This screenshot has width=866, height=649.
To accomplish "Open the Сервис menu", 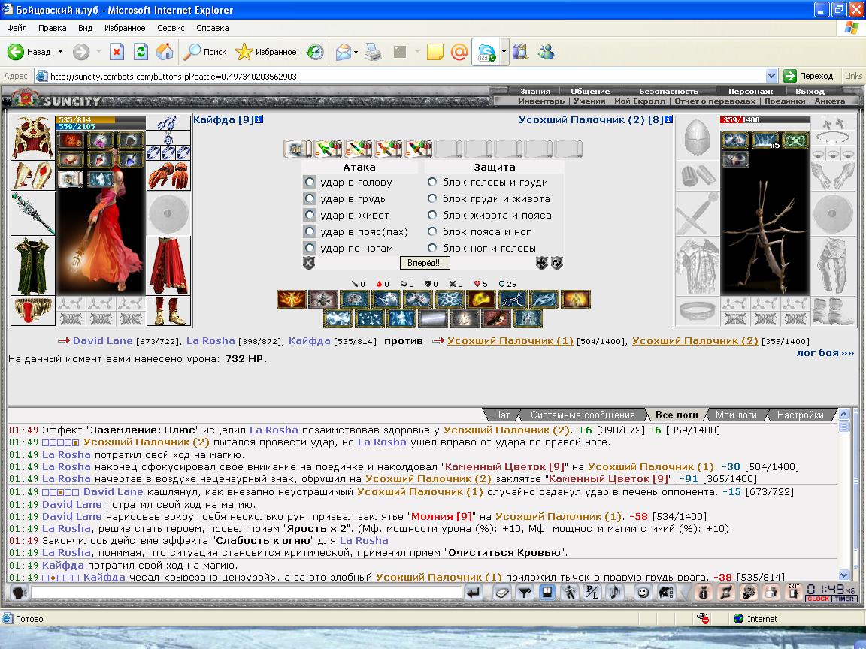I will (x=171, y=28).
